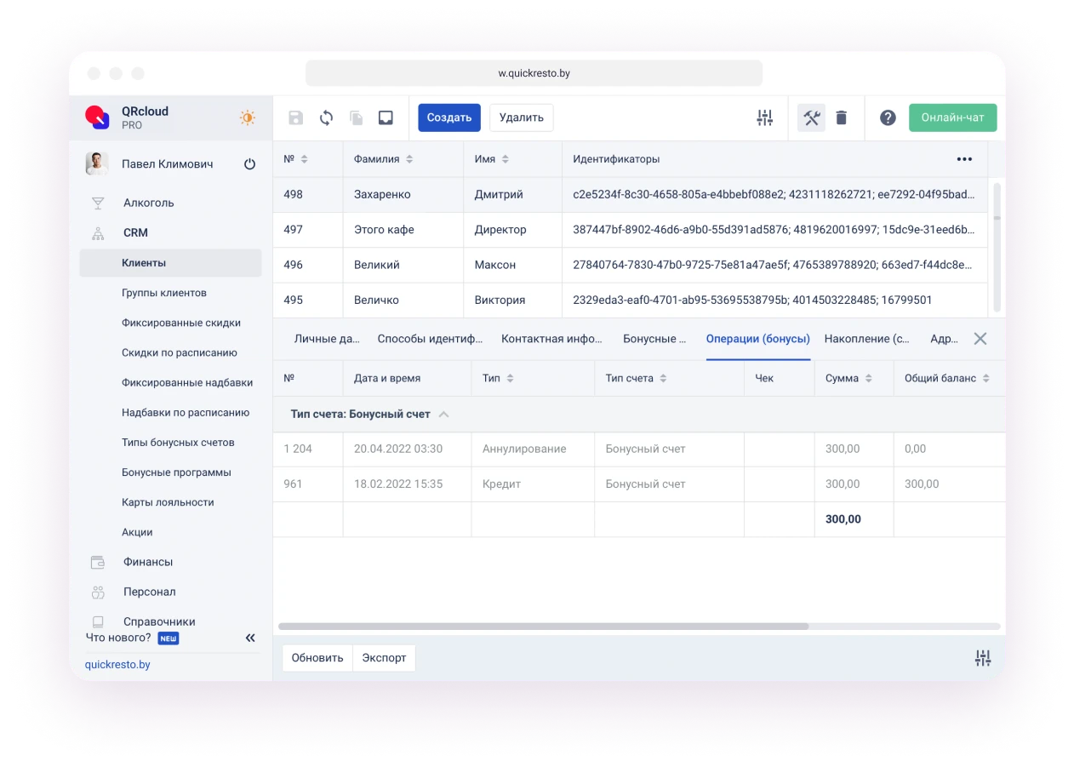The width and height of the screenshot is (1074, 767).
Task: Open the help question mark icon
Action: (x=888, y=117)
